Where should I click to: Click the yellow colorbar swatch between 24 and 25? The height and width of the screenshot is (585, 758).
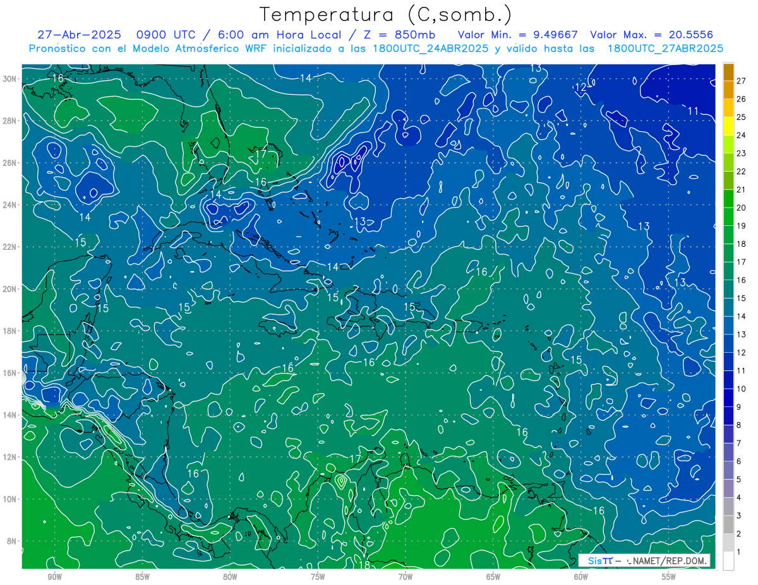(x=728, y=126)
